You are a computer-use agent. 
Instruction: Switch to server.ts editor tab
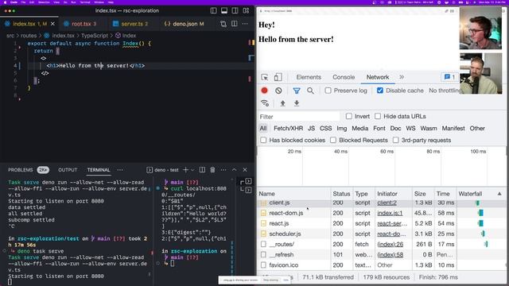[x=130, y=24]
